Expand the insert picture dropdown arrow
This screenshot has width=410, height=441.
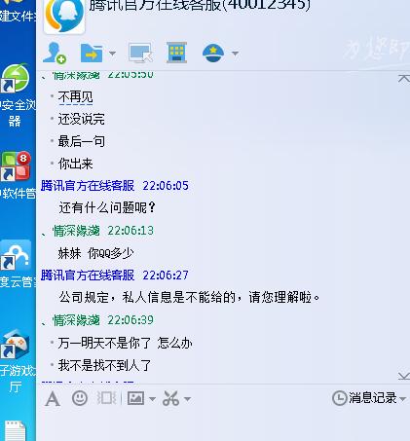point(152,398)
